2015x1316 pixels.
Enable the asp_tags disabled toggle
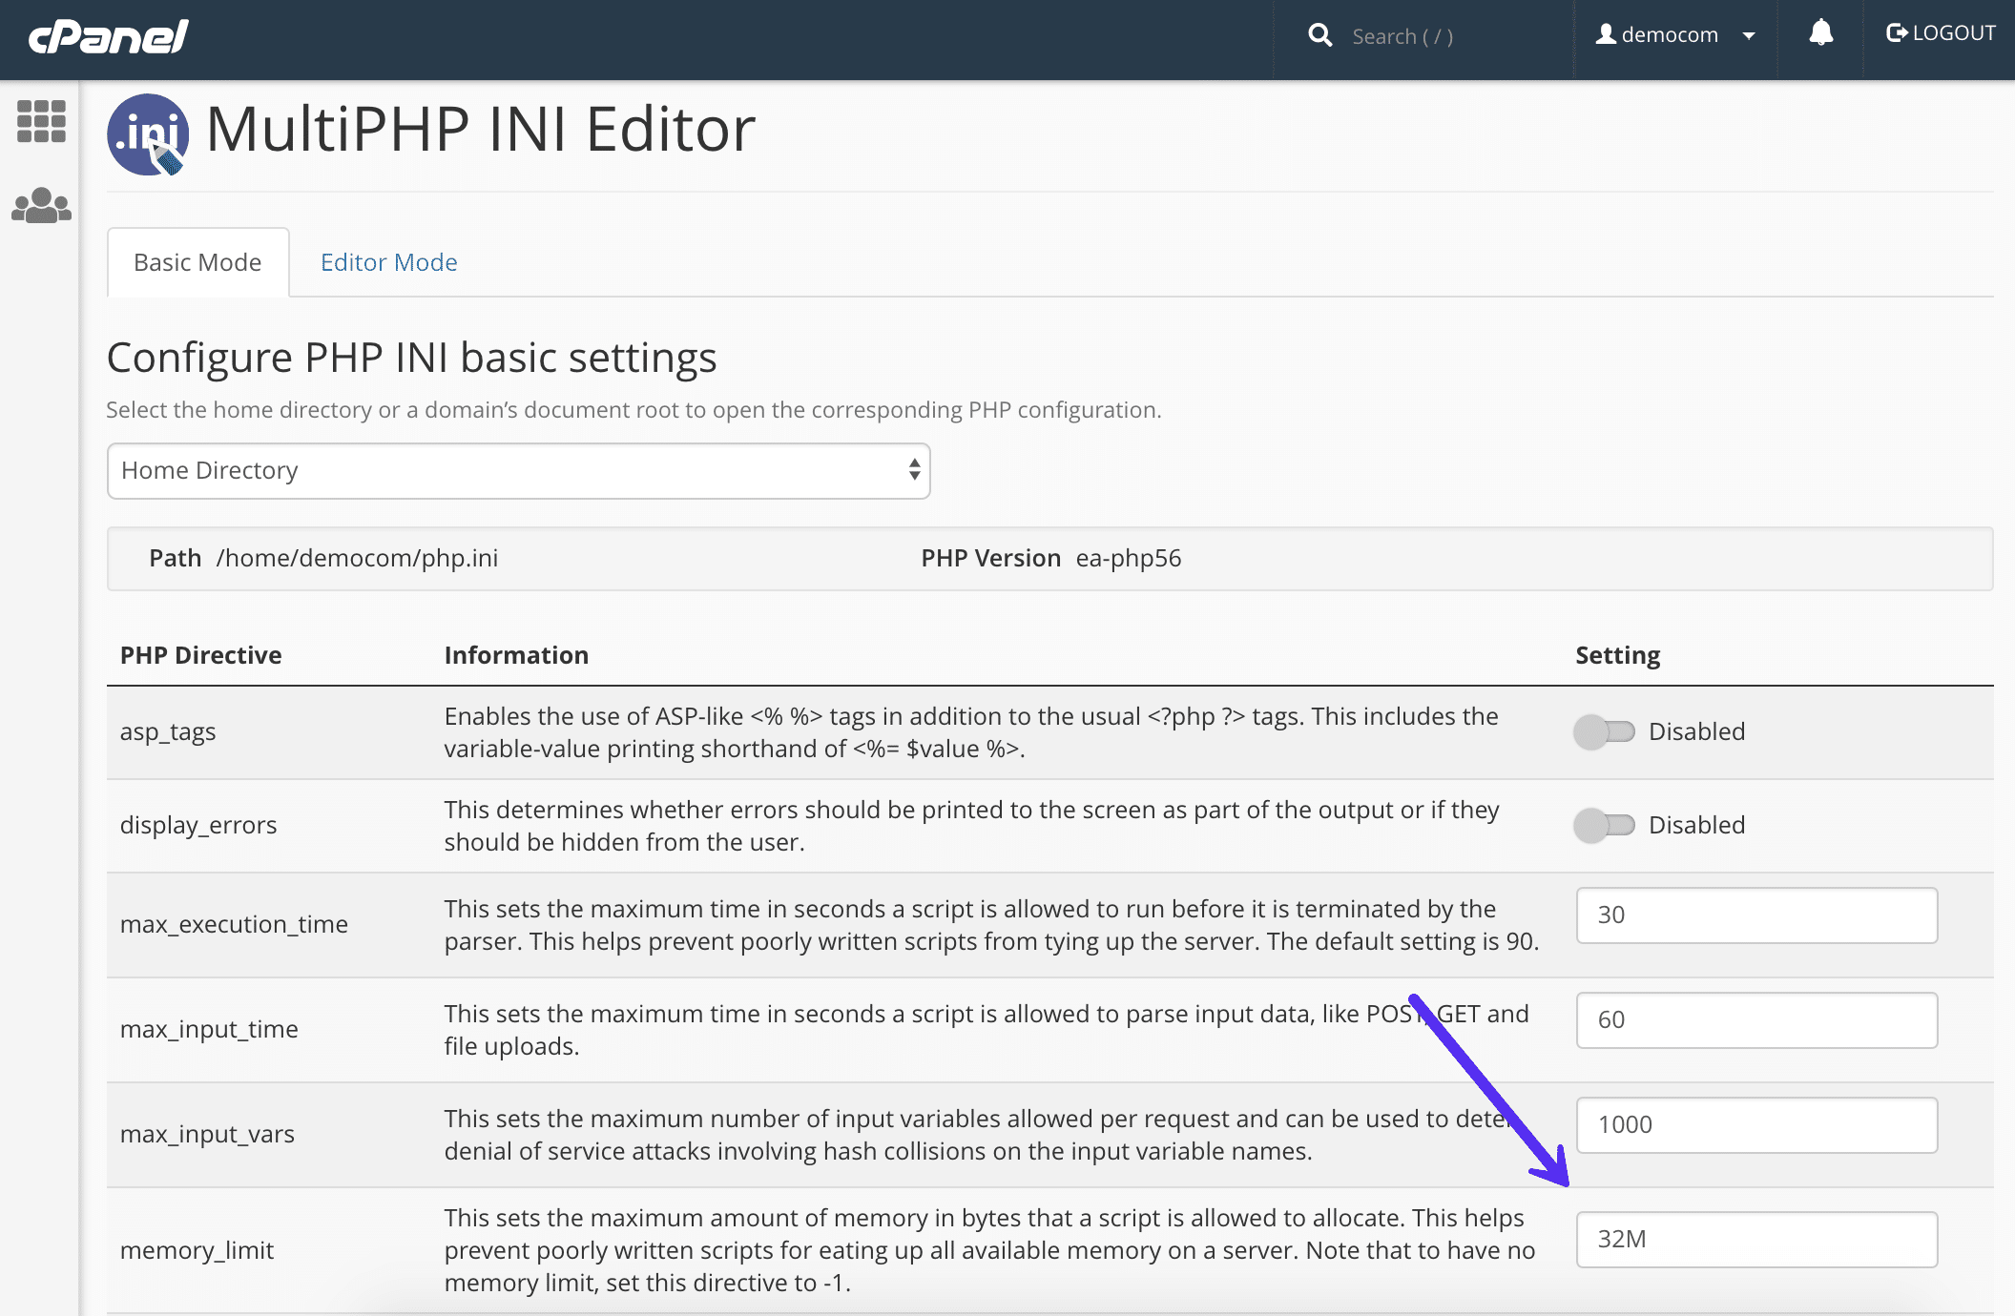[x=1606, y=731]
